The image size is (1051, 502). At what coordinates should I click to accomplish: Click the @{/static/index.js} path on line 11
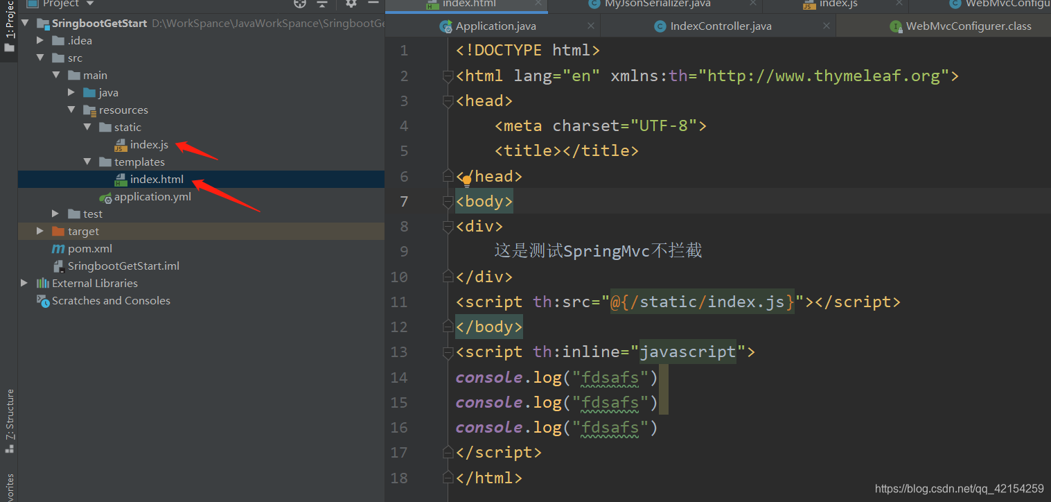tap(702, 302)
